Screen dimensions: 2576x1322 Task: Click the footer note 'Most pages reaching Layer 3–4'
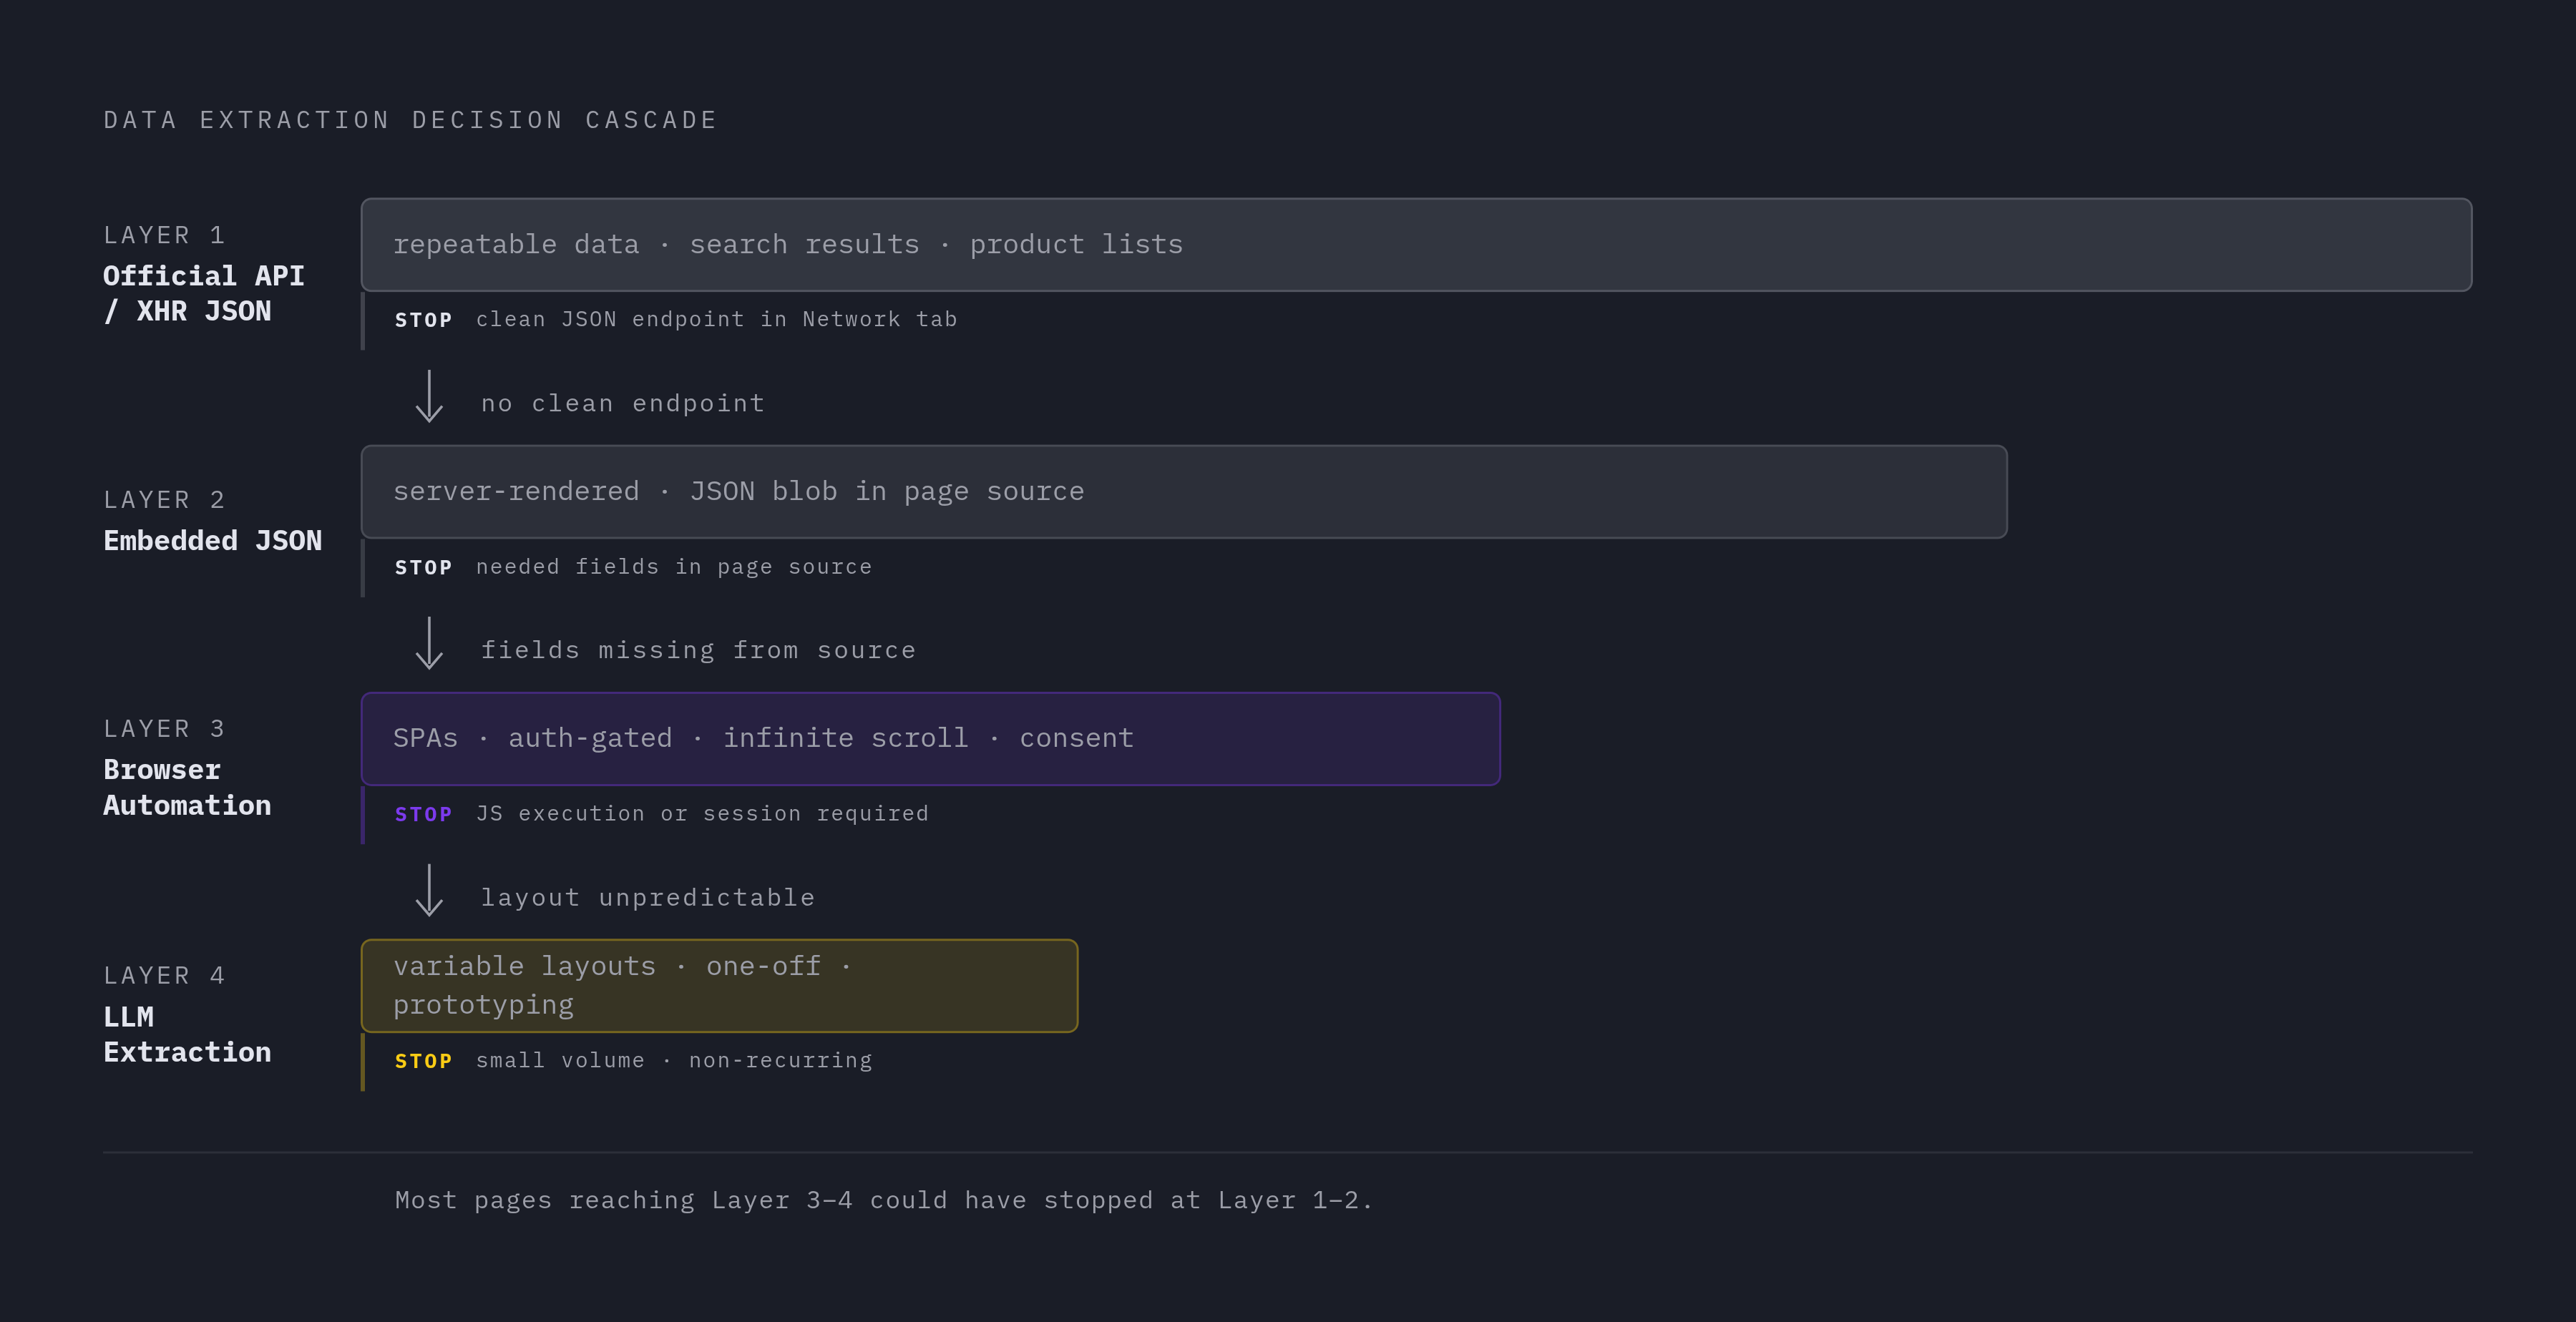tap(884, 1201)
